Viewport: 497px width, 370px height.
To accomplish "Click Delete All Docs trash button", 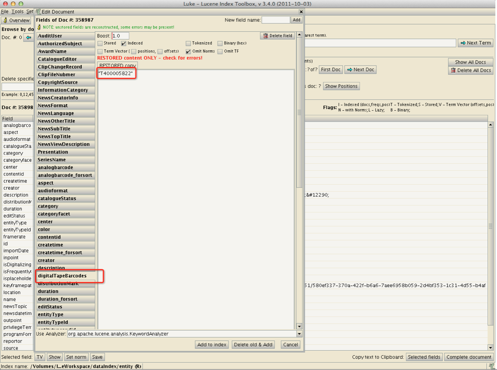I will 471,70.
